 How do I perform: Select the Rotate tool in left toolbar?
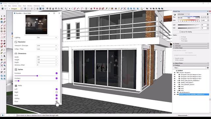[2, 44]
